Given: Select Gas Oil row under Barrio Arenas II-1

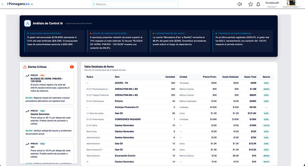Looking at the screenshot, I should [x=179, y=150].
